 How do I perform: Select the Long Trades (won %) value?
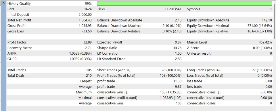pos(262,70)
